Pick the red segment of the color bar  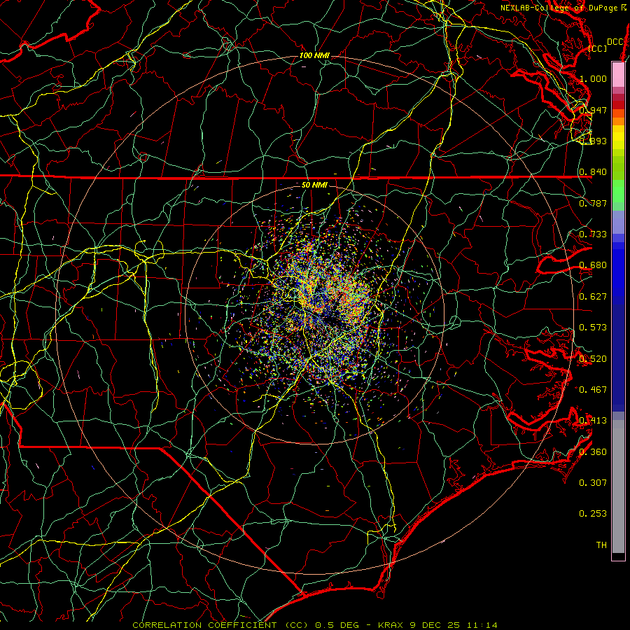[x=618, y=105]
